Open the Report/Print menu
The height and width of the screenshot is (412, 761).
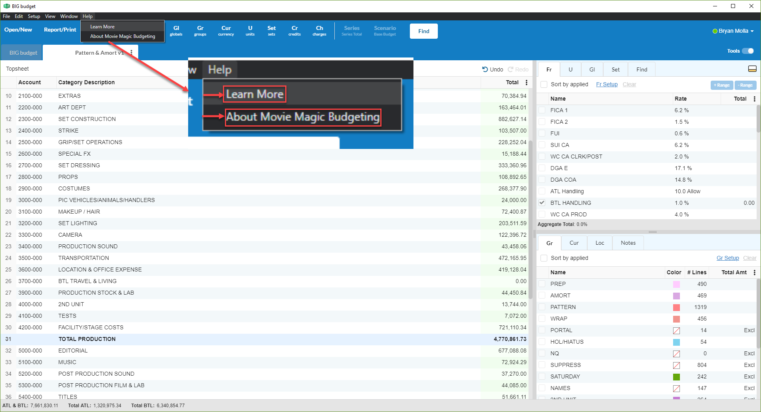click(60, 30)
